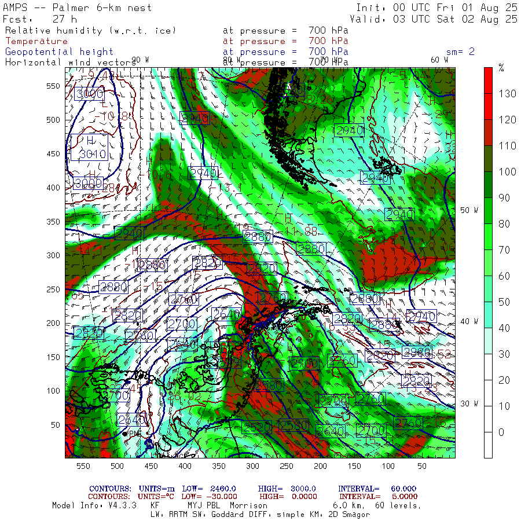Click the '50 W' longitude label
Image resolution: width=521 pixels, height=521 pixels.
tap(469, 210)
